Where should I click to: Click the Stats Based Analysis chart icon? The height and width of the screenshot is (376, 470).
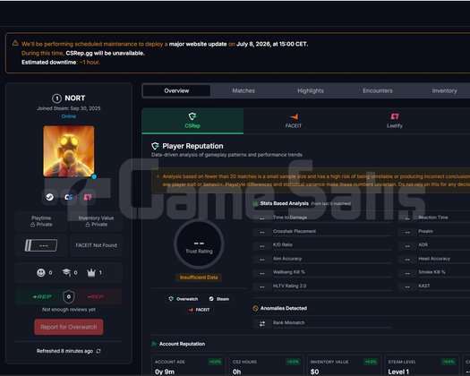255,203
